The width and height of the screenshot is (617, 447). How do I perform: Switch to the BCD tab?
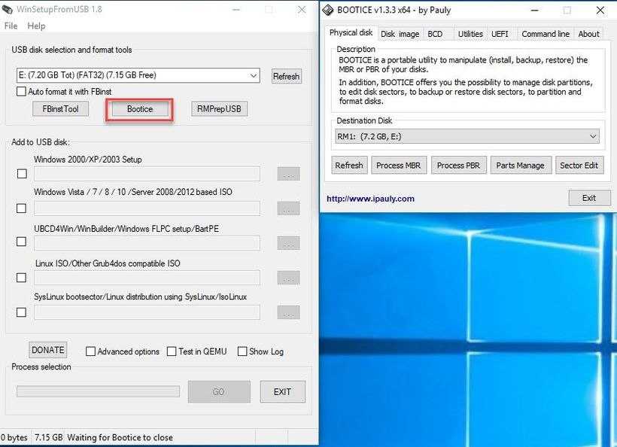(x=435, y=34)
